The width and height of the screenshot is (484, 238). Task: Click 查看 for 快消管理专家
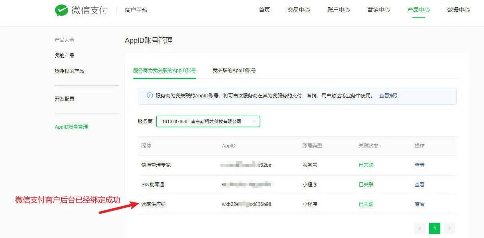tap(419, 165)
